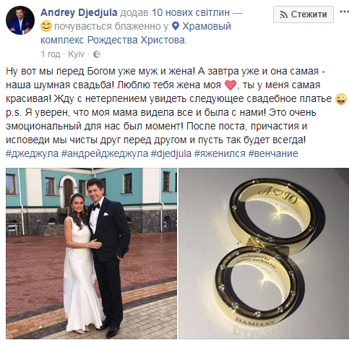This screenshot has width=349, height=340.
Task: Click the #djedjula hashtag
Action: [x=171, y=153]
